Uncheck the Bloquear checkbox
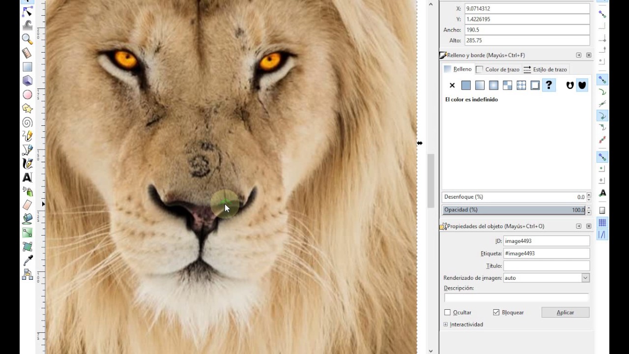Screen dimensions: 629x354 [496, 312]
